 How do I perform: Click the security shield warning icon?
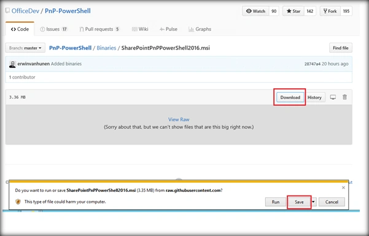18,202
